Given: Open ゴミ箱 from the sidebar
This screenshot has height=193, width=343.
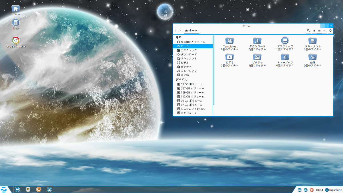Looking at the screenshot, I should (x=193, y=75).
